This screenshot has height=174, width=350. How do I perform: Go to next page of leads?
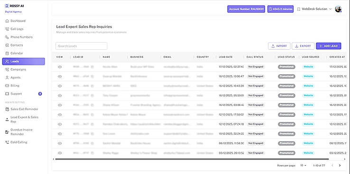340,165
